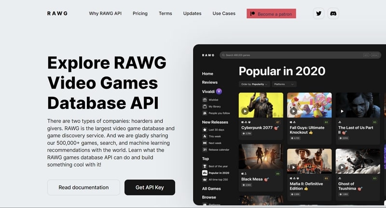Click RAWG logo inside preview app
Viewport: 386px width, 208px height.
208,55
